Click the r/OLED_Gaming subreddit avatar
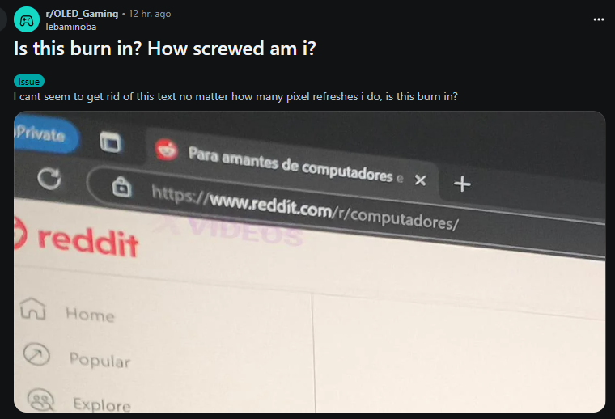Image resolution: width=615 pixels, height=419 pixels. click(27, 19)
